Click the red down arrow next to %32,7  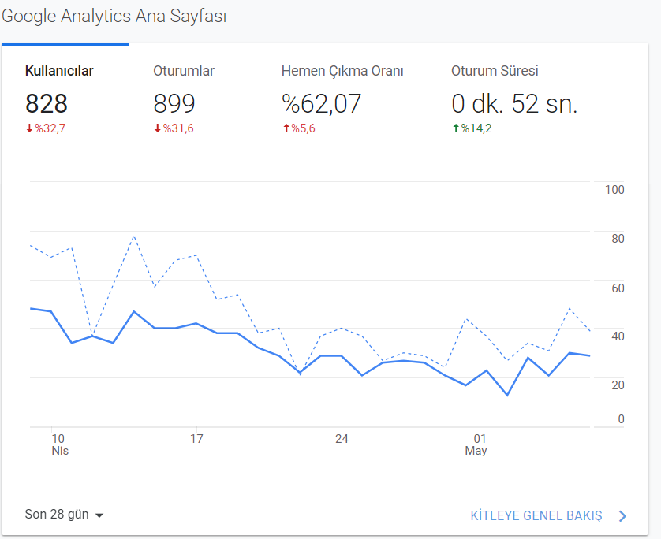point(29,128)
